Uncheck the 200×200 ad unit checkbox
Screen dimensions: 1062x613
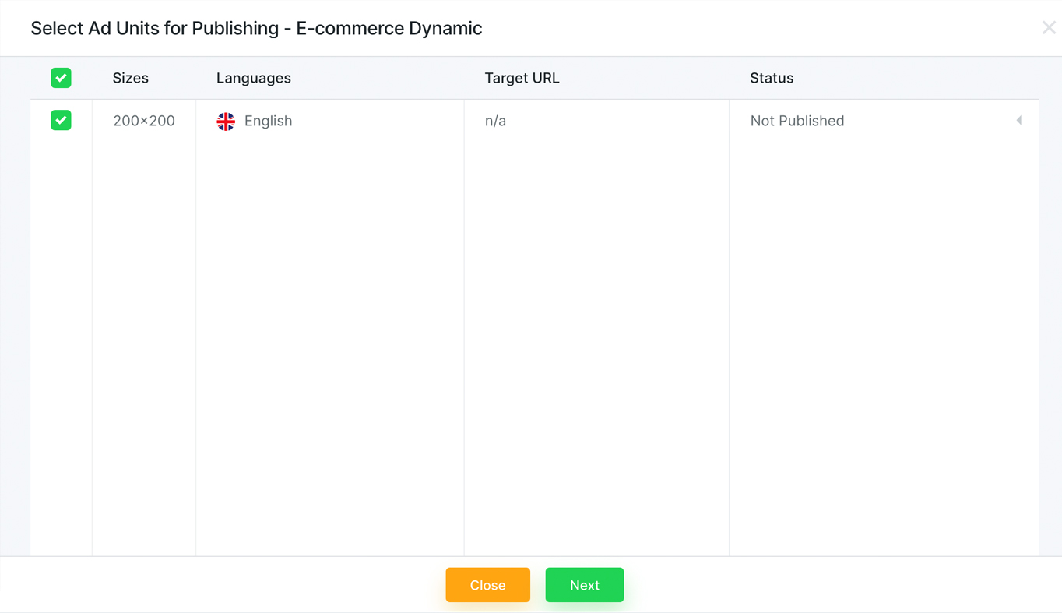(x=61, y=120)
